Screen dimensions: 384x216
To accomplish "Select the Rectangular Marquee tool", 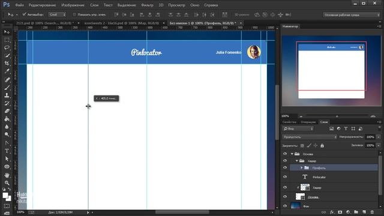I will [7, 40].
